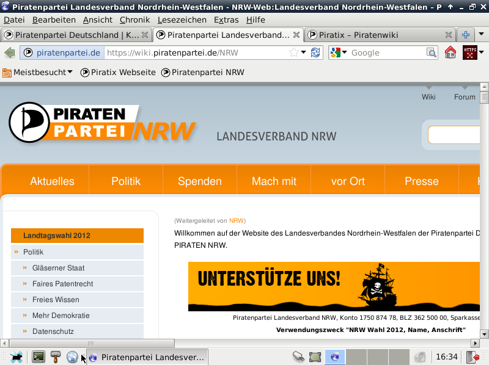Select Faires Patentrecht in the sidebar
This screenshot has height=365, width=489.
[62, 284]
